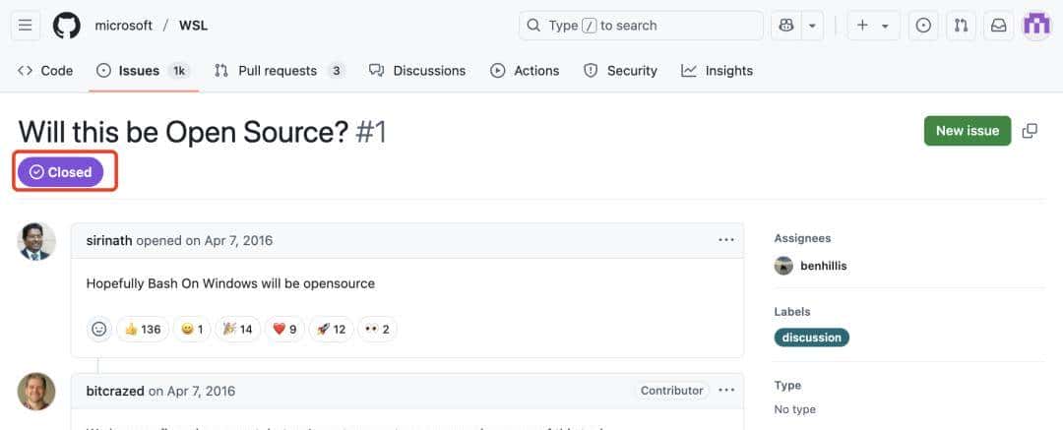Image resolution: width=1063 pixels, height=430 pixels.
Task: Open pull requests icon in header
Action: (961, 26)
